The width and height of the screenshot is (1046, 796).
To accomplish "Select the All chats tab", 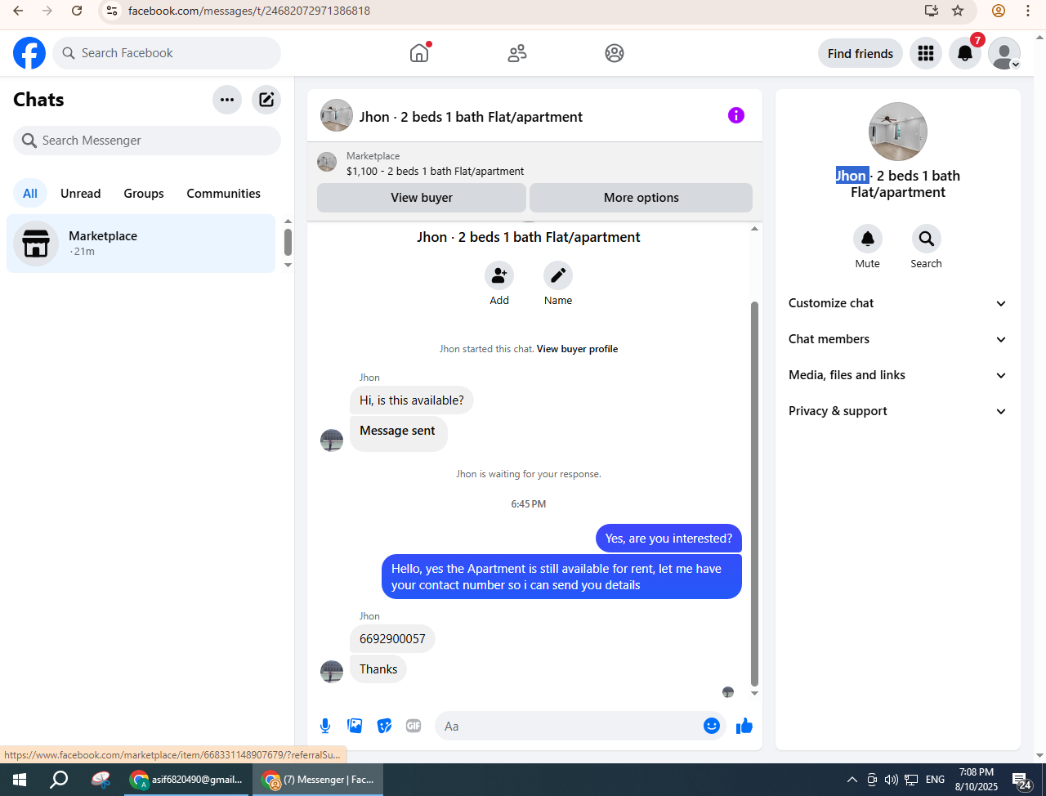I will [30, 194].
